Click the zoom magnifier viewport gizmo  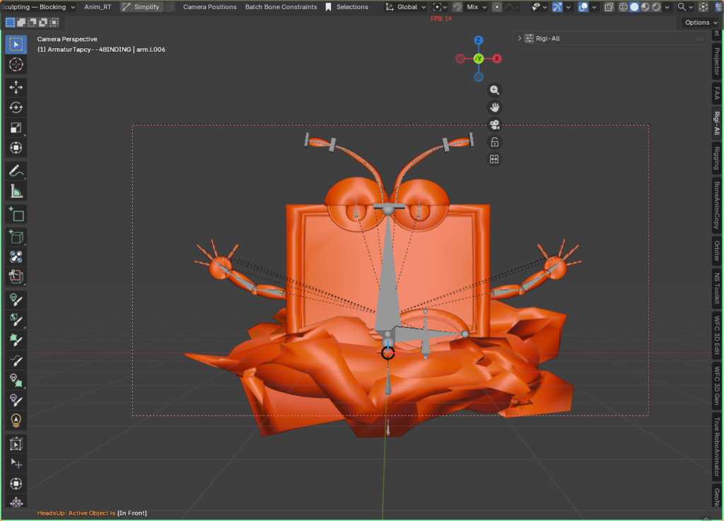pyautogui.click(x=495, y=90)
